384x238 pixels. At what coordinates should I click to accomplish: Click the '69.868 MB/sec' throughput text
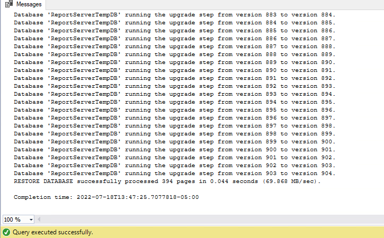tap(291, 181)
